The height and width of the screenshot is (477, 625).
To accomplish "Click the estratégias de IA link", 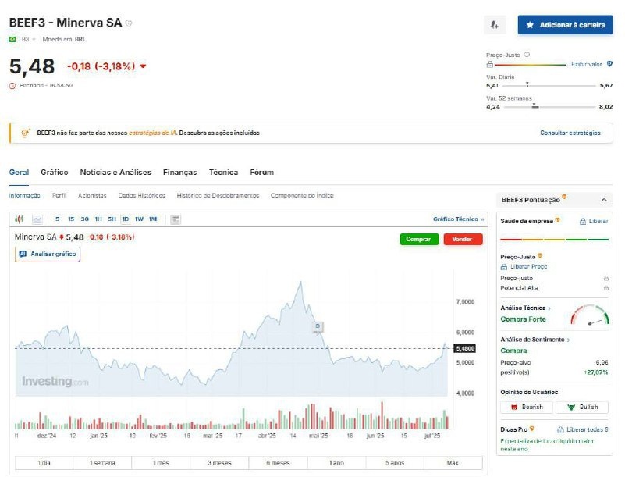I will tap(153, 133).
